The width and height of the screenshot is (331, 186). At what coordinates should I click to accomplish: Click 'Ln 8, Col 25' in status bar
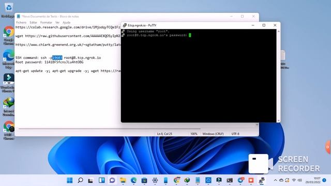click(x=164, y=134)
